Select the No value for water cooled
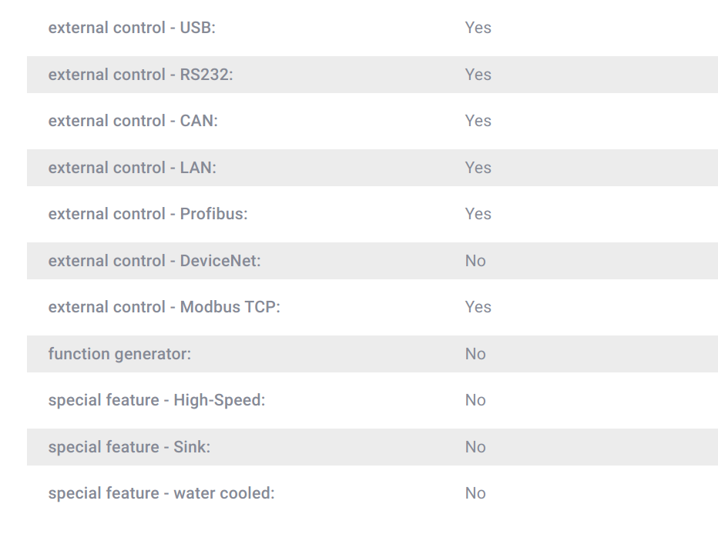 coord(475,493)
